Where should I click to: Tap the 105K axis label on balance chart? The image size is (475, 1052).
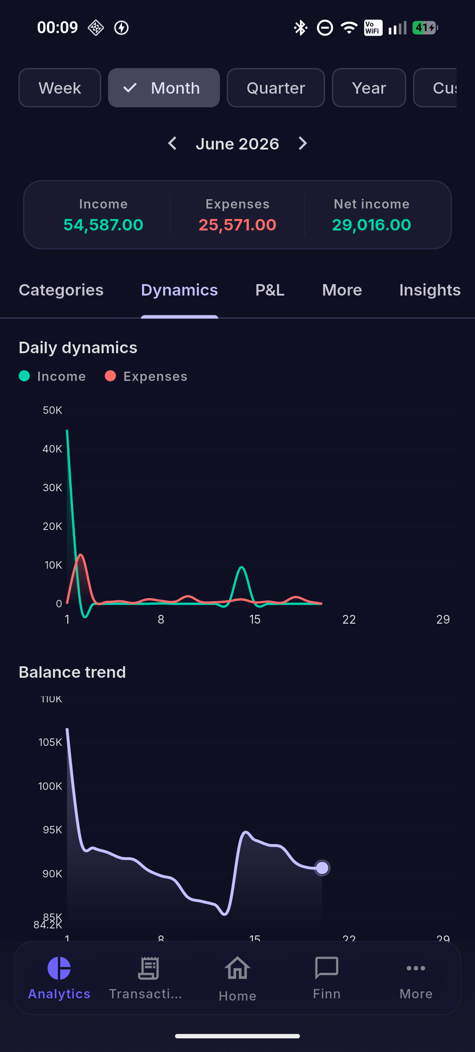point(50,742)
